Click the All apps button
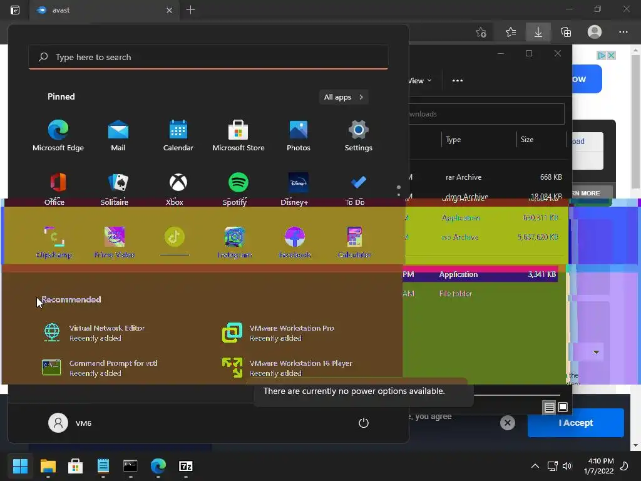641x481 pixels. [x=344, y=97]
